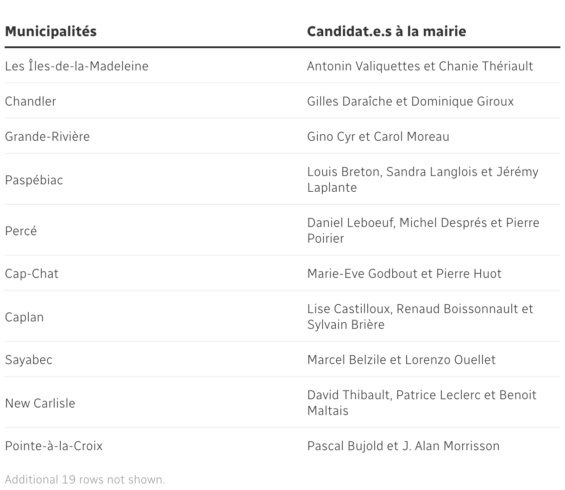The height and width of the screenshot is (490, 565).
Task: Click the Louis Breton, Sandra Langlois candidates cell
Action: [x=422, y=180]
